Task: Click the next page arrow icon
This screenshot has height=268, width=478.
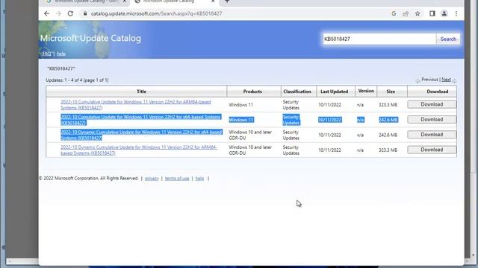Action: coord(454,80)
